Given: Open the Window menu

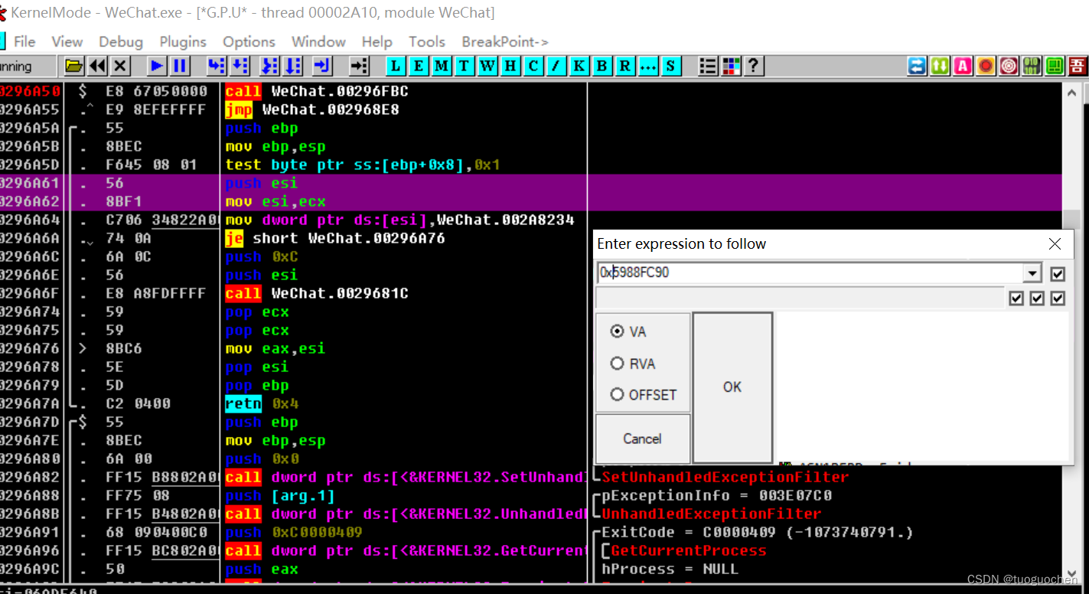Looking at the screenshot, I should tap(318, 41).
